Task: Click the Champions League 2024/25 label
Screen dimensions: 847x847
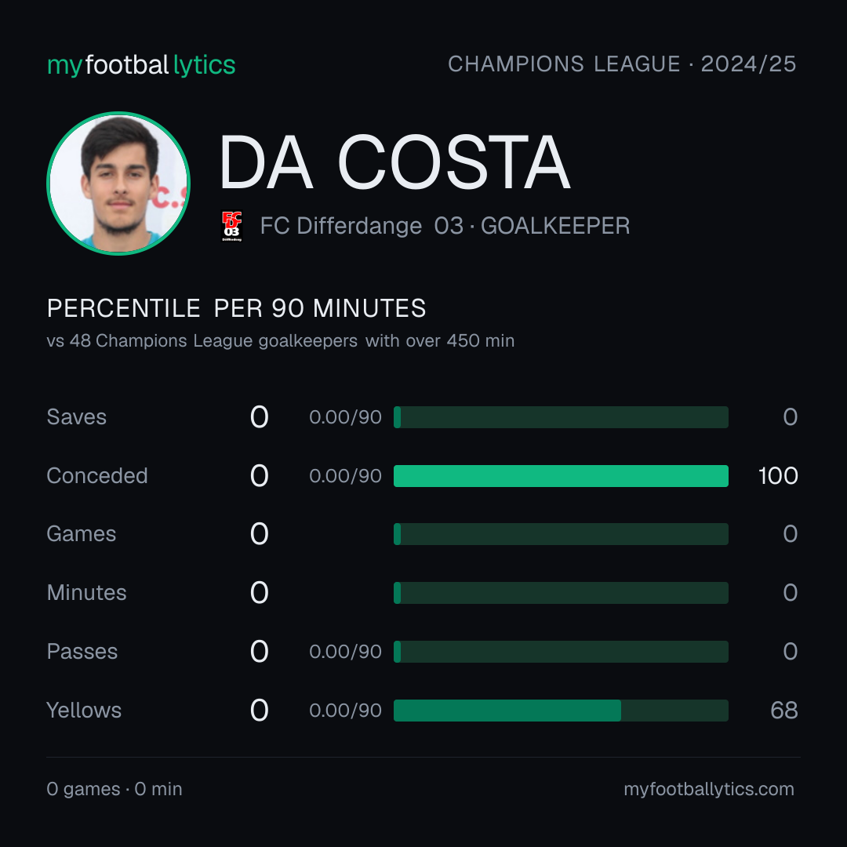Action: coord(622,64)
